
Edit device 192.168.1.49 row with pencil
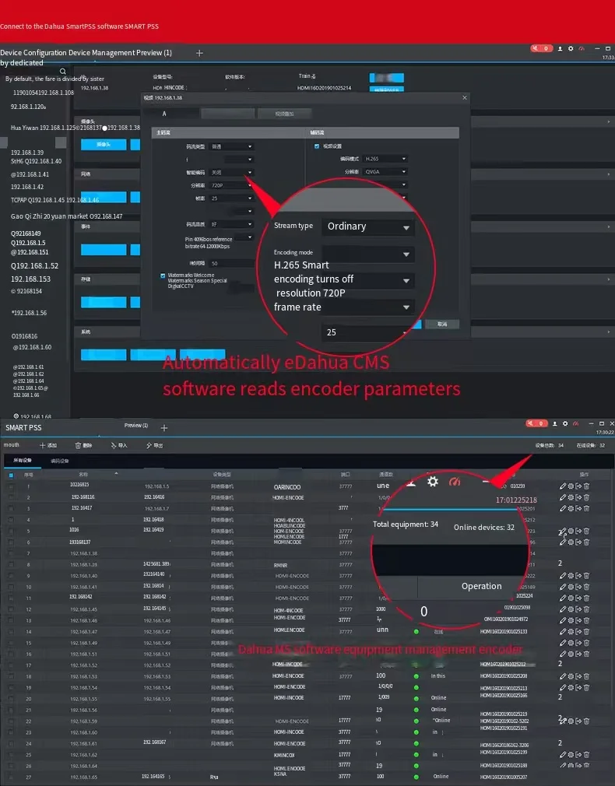[x=562, y=643]
